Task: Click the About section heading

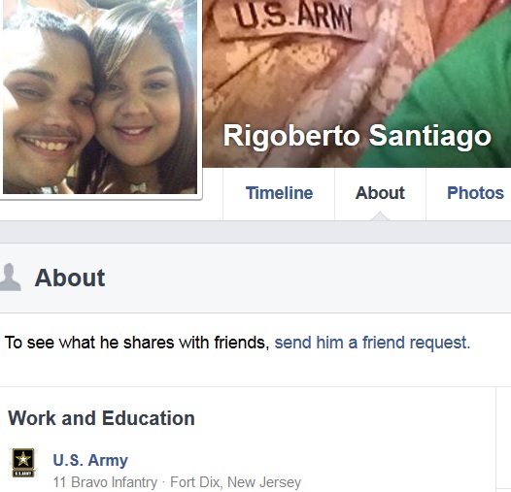Action: (70, 279)
